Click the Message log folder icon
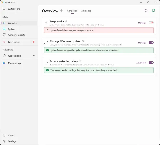Screen dimensions: 160x145 coord(4,63)
